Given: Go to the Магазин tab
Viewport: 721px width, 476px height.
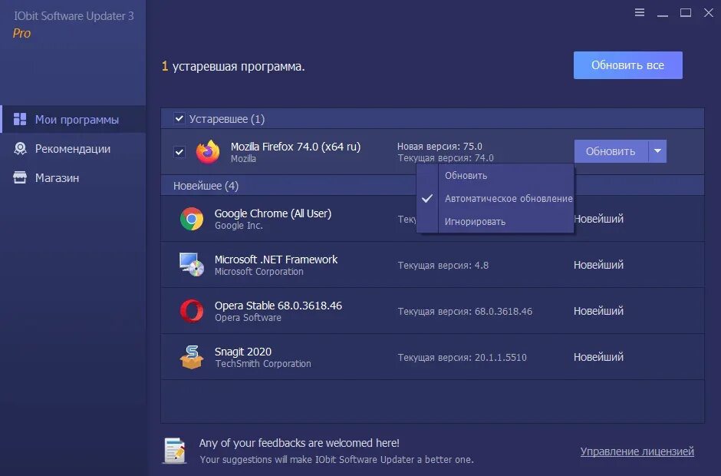Looking at the screenshot, I should 74,177.
